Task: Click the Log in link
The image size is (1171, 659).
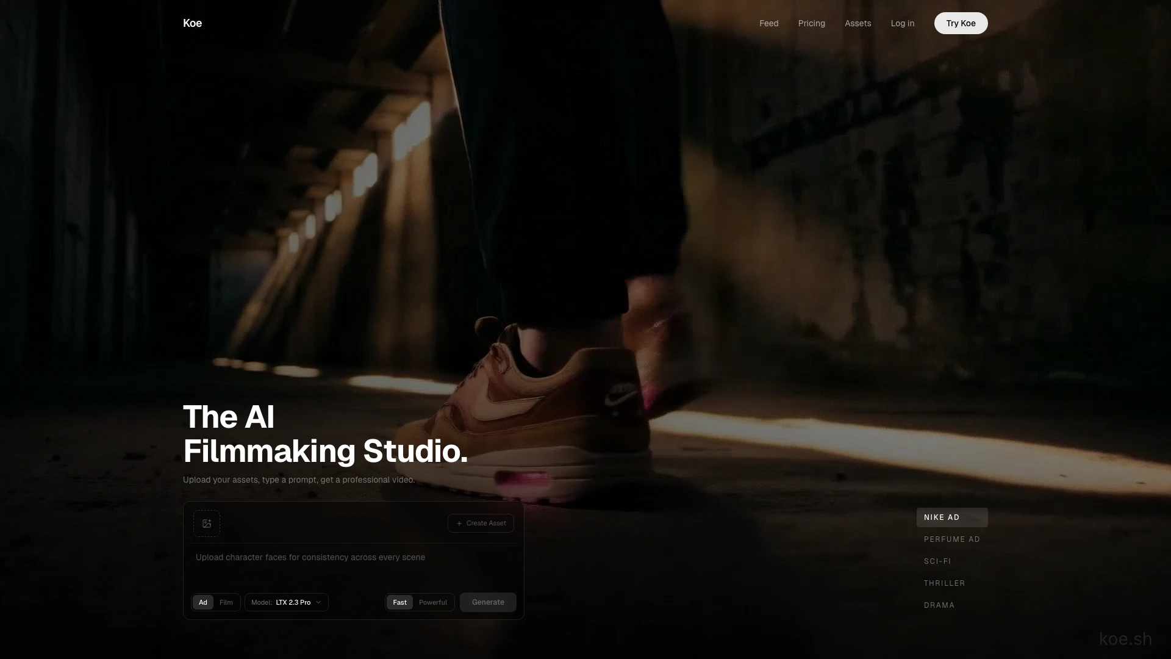Action: [902, 23]
